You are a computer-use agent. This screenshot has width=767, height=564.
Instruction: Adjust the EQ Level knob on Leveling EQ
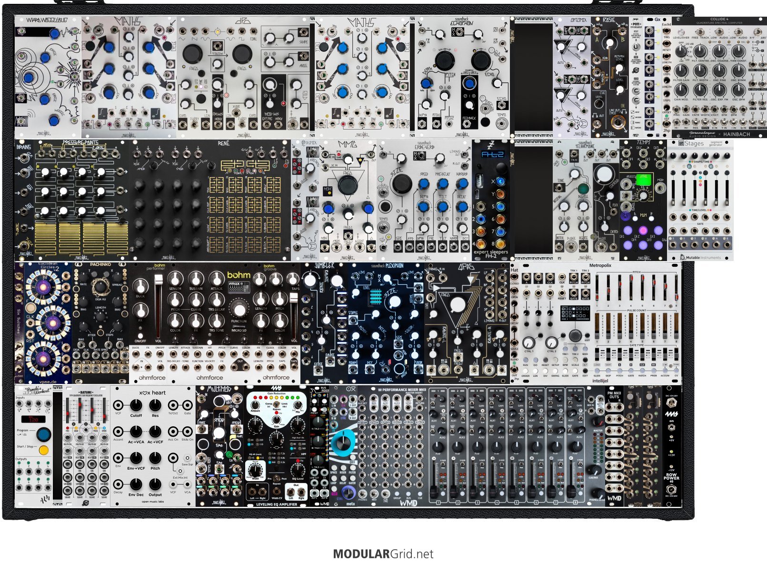[297, 469]
